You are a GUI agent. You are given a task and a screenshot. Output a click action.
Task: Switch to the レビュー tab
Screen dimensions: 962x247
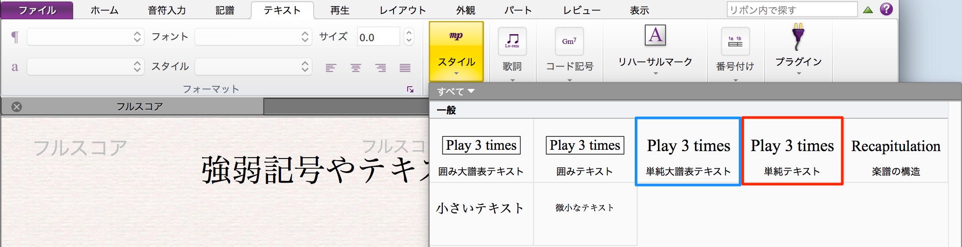pos(582,11)
